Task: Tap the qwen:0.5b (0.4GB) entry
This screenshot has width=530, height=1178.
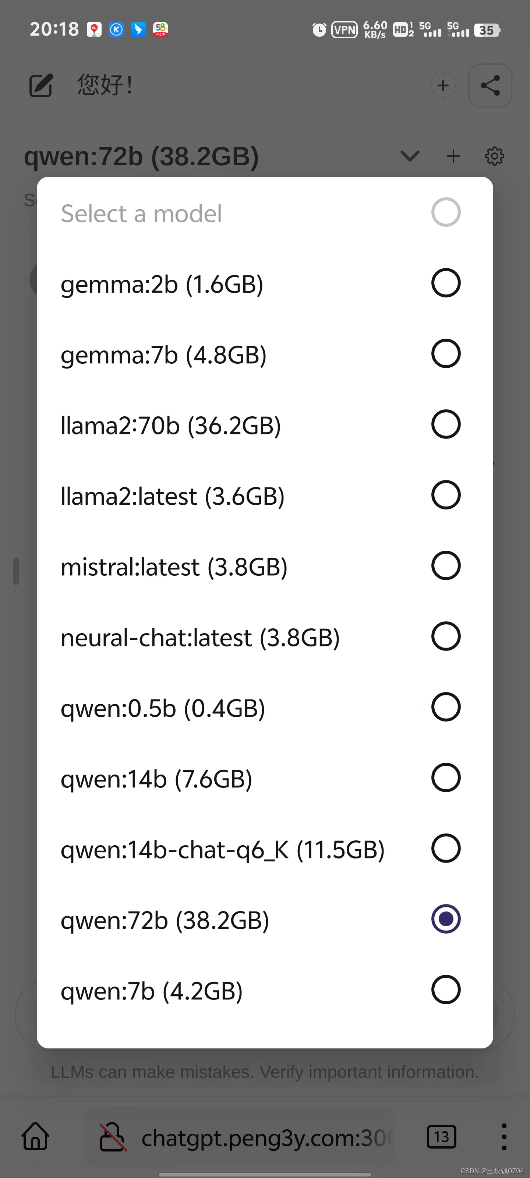Action: click(163, 708)
